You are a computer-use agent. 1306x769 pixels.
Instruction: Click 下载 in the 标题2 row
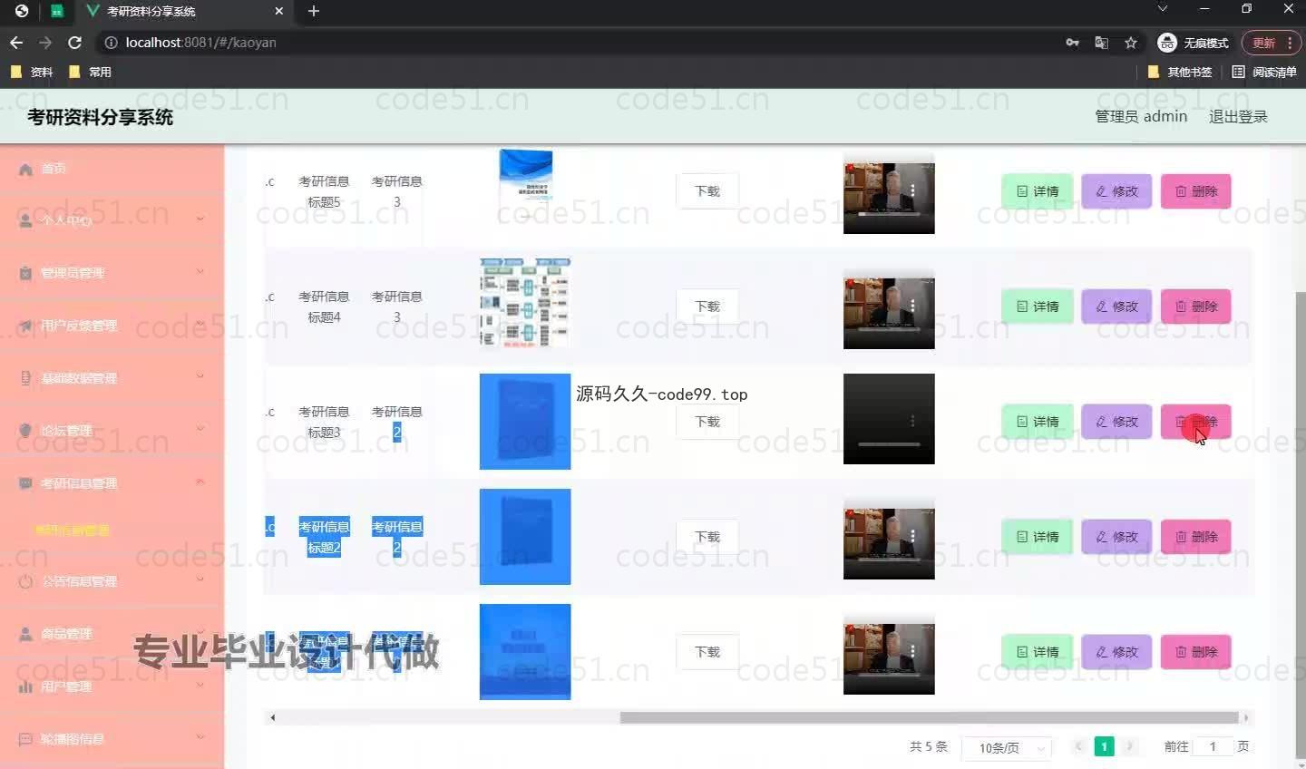(x=707, y=537)
